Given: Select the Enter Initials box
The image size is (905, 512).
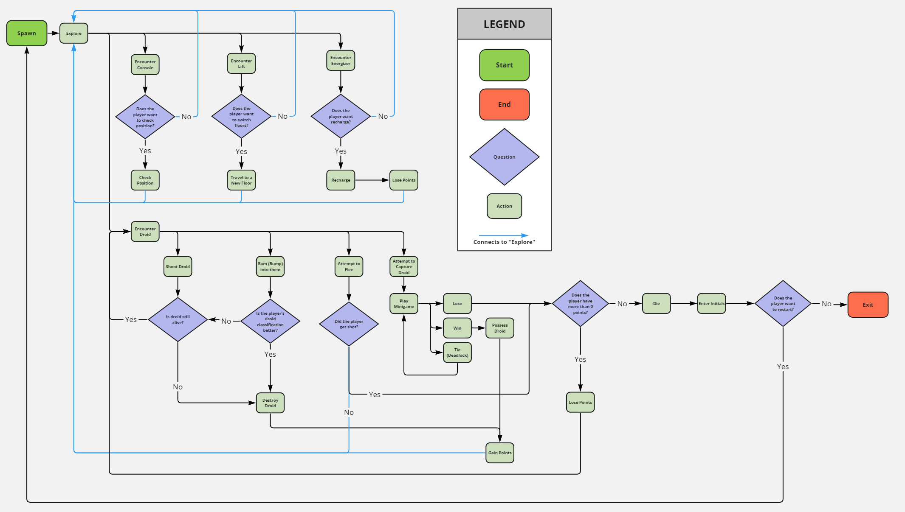Looking at the screenshot, I should point(711,304).
